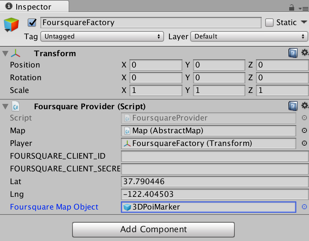Click Scale Z value field
Image resolution: width=309 pixels, height=241 pixels.
pyautogui.click(x=282, y=90)
